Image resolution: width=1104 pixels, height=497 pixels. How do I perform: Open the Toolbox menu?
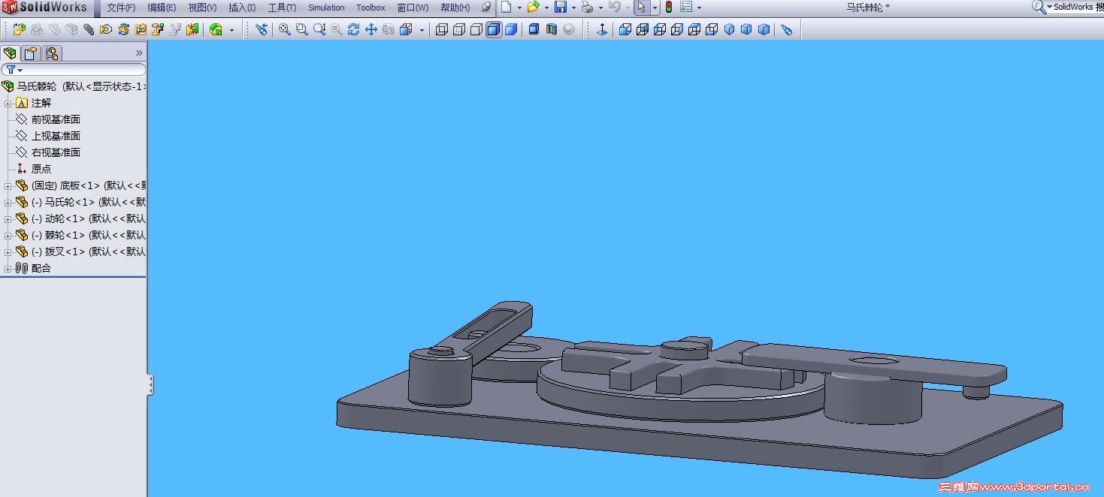coord(371,8)
